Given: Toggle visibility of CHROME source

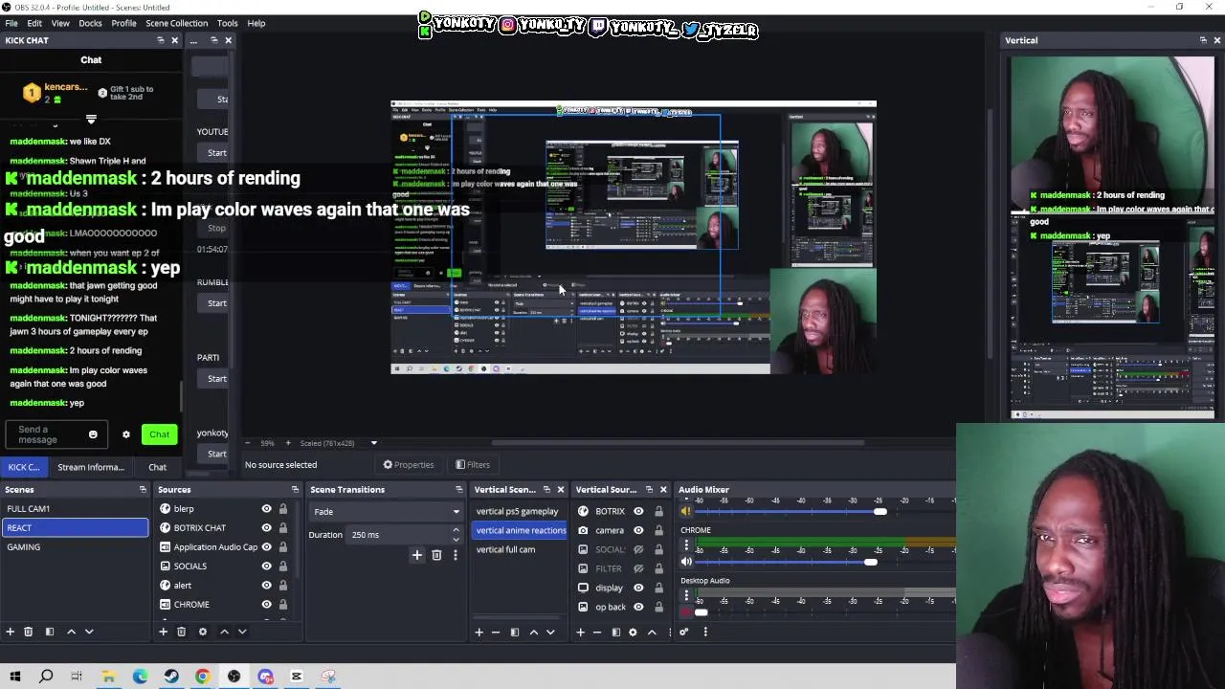Looking at the screenshot, I should pos(266,605).
